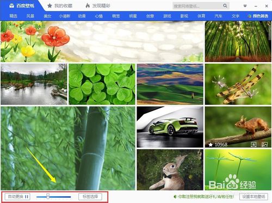The height and width of the screenshot is (203, 272).
Task: Open the green speaker notice link
Action: pyautogui.click(x=203, y=196)
